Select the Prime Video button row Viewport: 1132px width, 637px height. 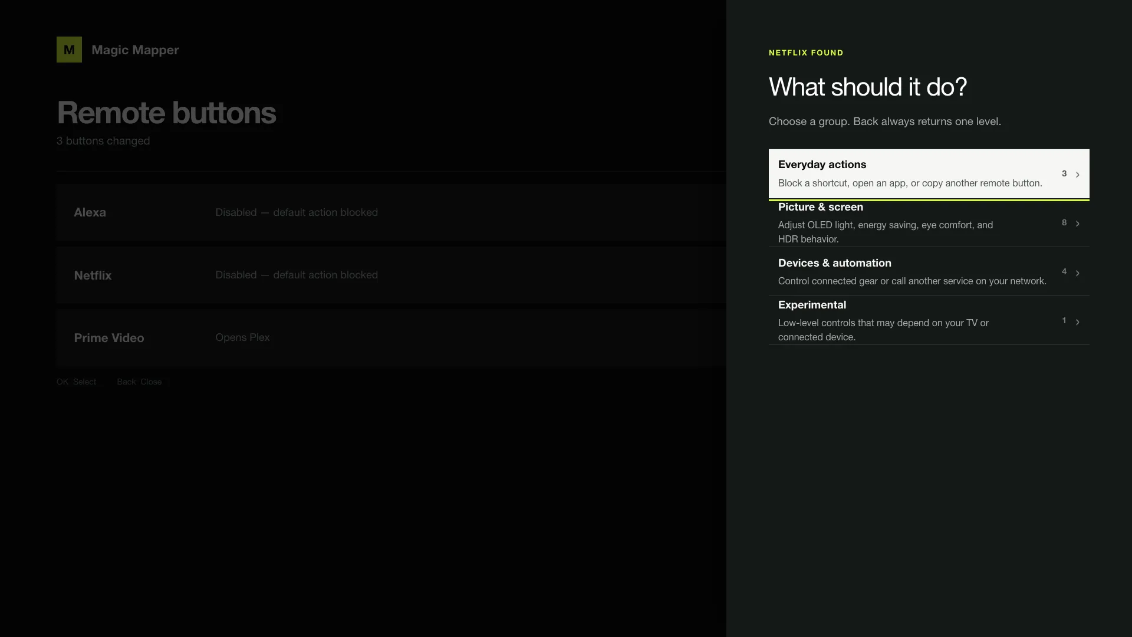coord(391,338)
